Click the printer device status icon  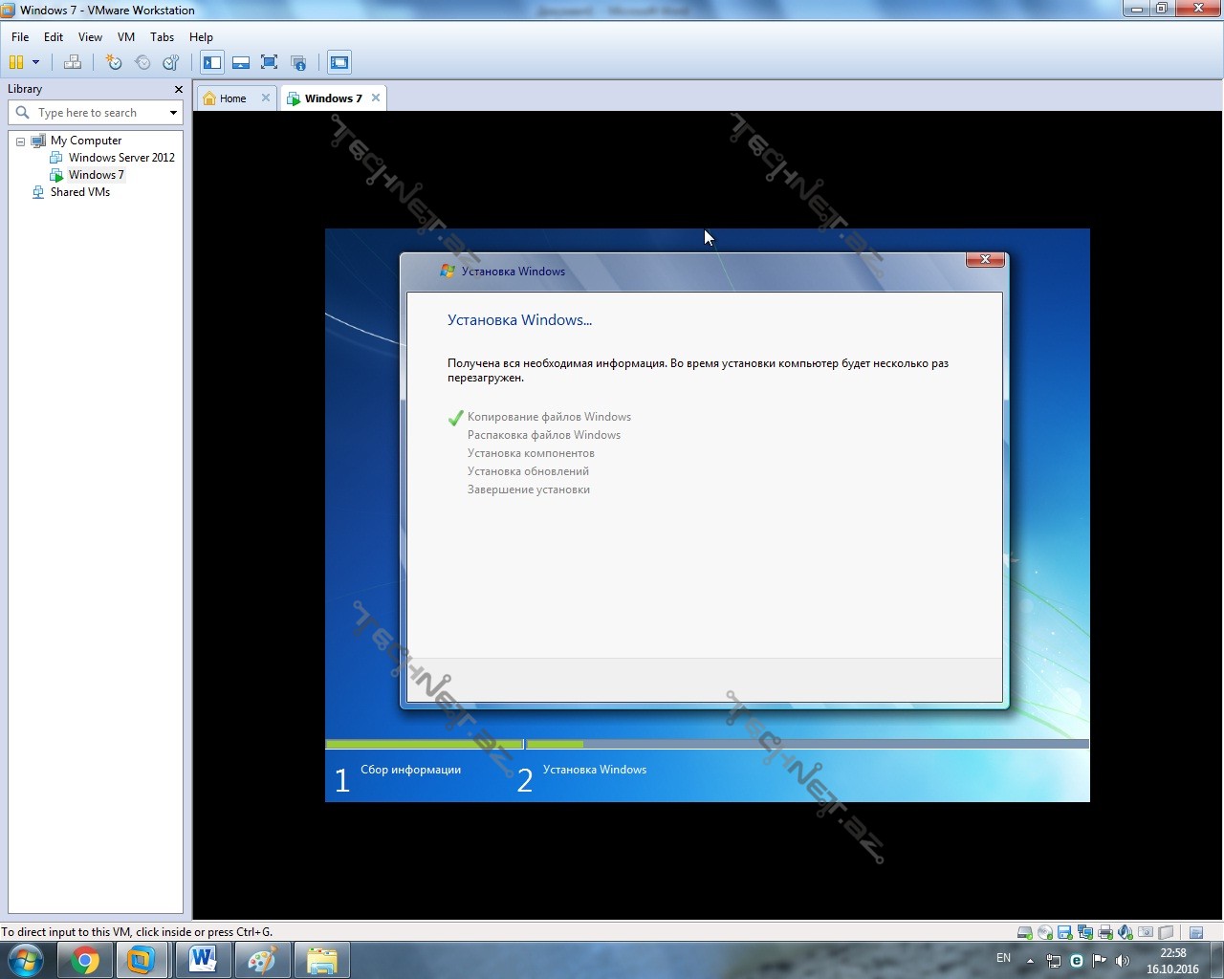(x=1105, y=932)
